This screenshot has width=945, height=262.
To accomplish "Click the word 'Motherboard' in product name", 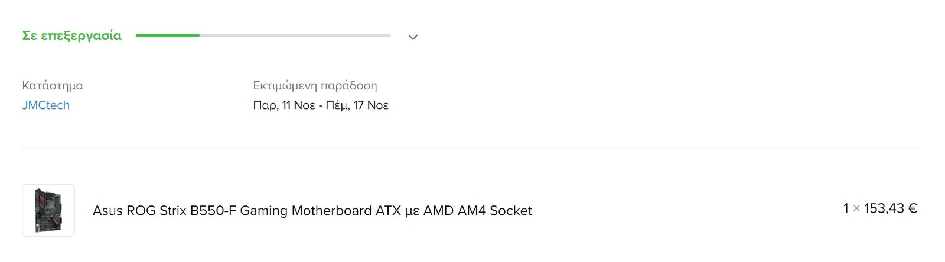I will 331,211.
